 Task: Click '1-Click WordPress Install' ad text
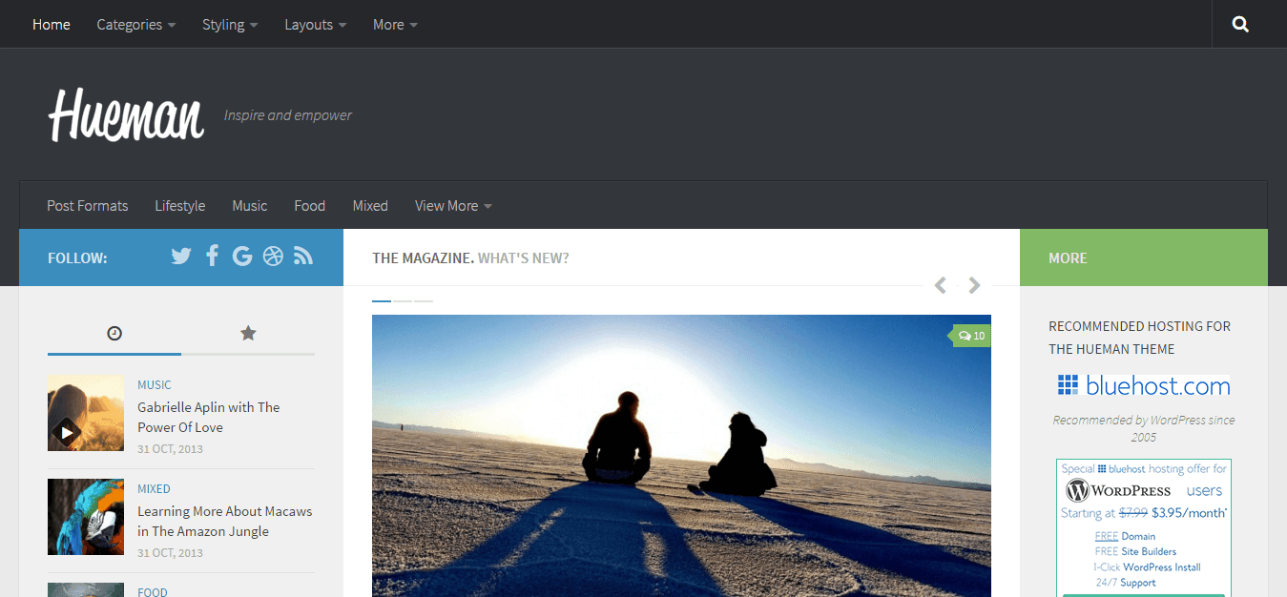pyautogui.click(x=1147, y=567)
